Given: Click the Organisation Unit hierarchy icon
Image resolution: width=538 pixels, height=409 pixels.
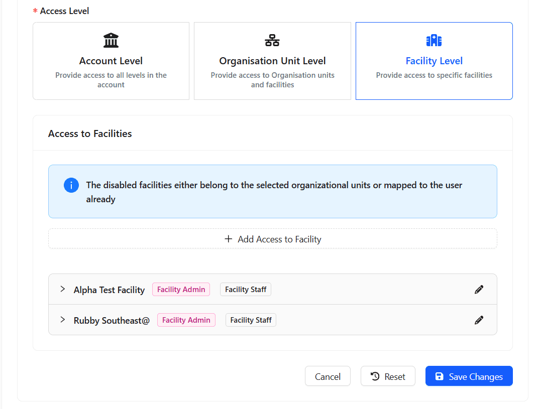Looking at the screenshot, I should pos(272,40).
